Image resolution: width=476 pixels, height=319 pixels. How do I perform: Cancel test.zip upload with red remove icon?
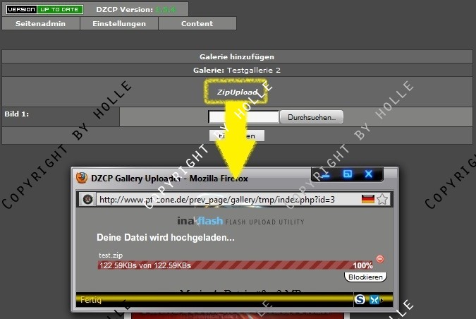[380, 259]
